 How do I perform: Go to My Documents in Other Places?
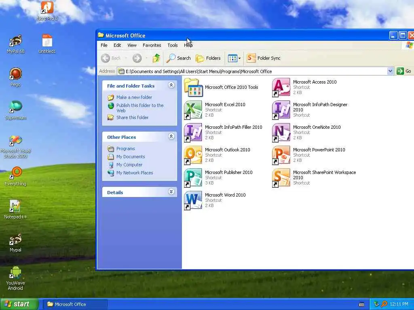[x=131, y=157]
